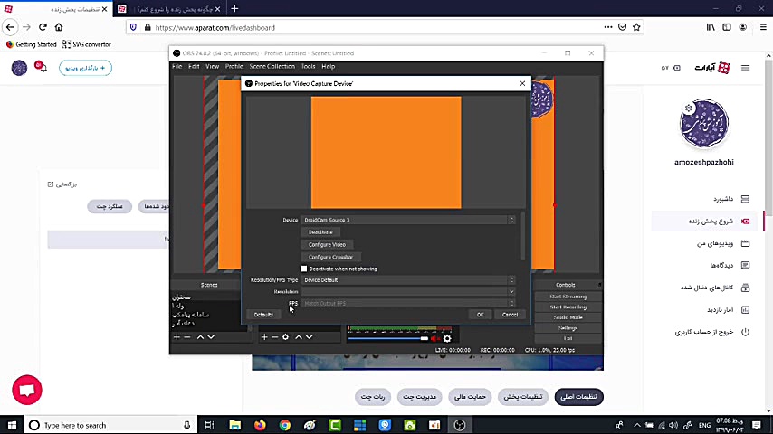Move scene down with the Scenes arrow
Image resolution: width=773 pixels, height=434 pixels.
point(211,337)
